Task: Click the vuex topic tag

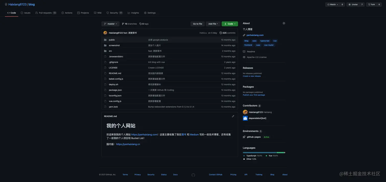Action: click(258, 45)
